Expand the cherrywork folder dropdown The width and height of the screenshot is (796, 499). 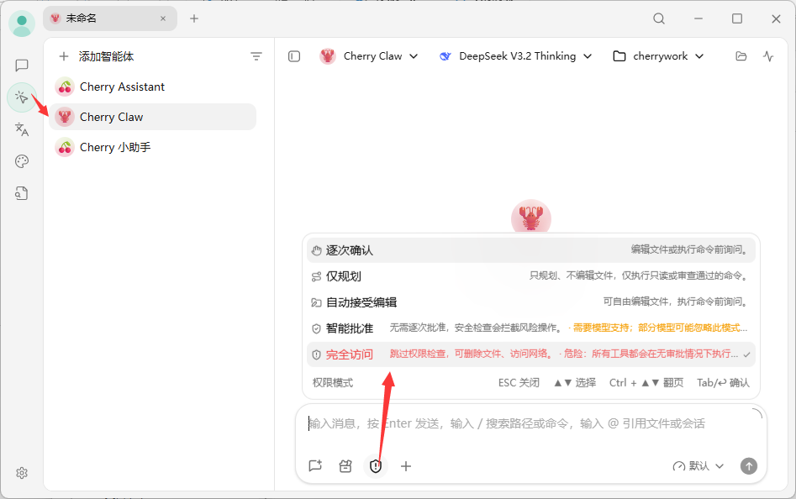[658, 56]
